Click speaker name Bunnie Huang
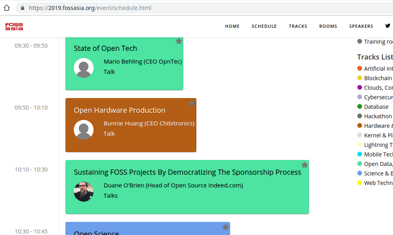Viewport: 393px width, 235px height. (149, 123)
